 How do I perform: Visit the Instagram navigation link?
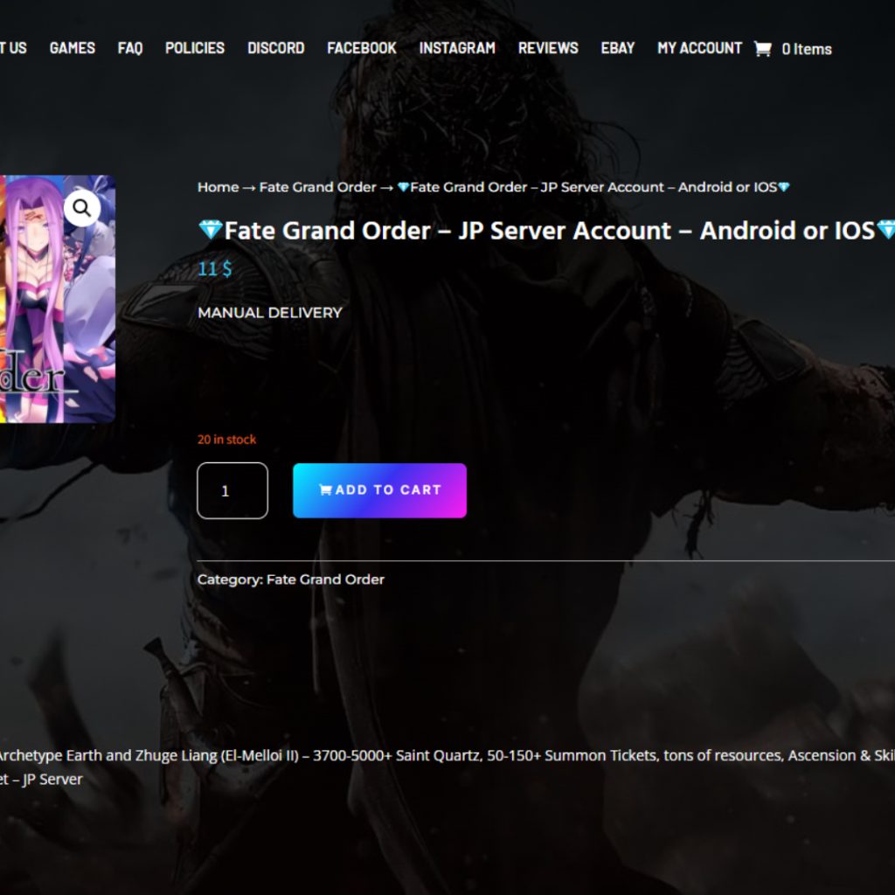pyautogui.click(x=457, y=48)
